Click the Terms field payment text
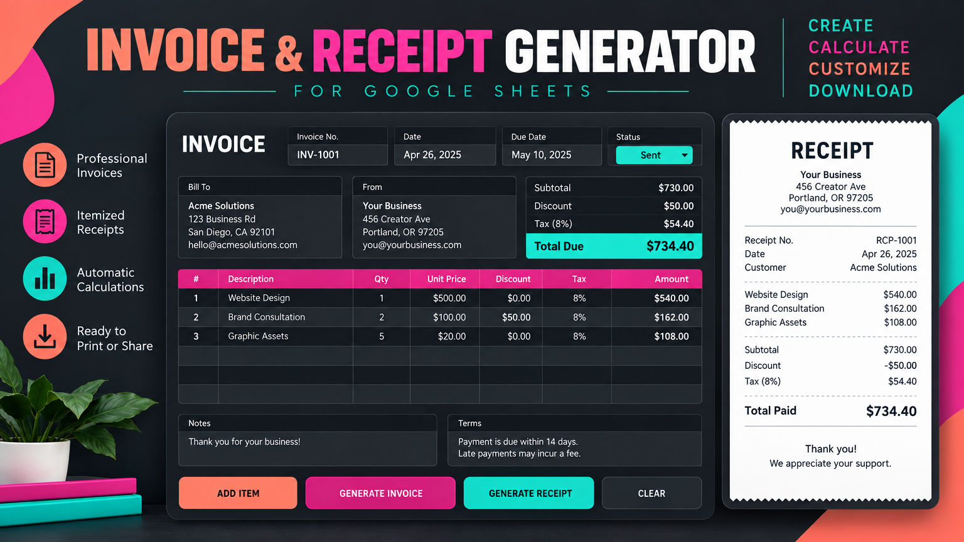 (519, 447)
